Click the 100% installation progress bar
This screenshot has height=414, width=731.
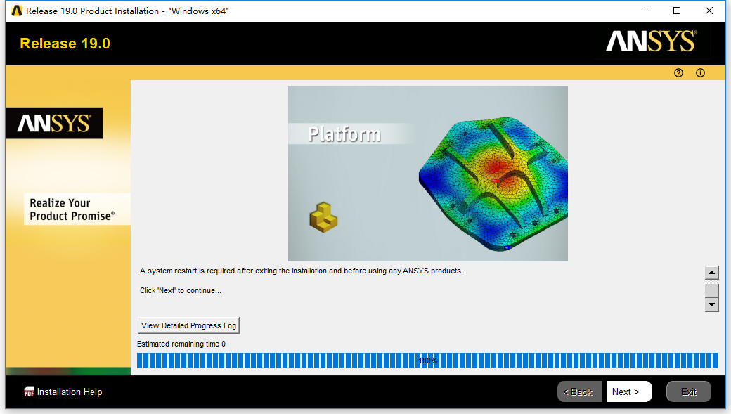[x=427, y=361]
